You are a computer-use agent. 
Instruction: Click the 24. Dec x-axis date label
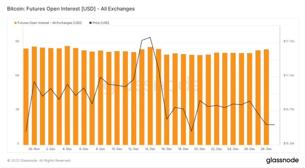coord(233,149)
